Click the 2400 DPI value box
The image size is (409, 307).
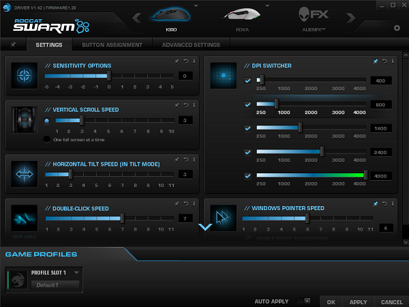click(x=381, y=152)
